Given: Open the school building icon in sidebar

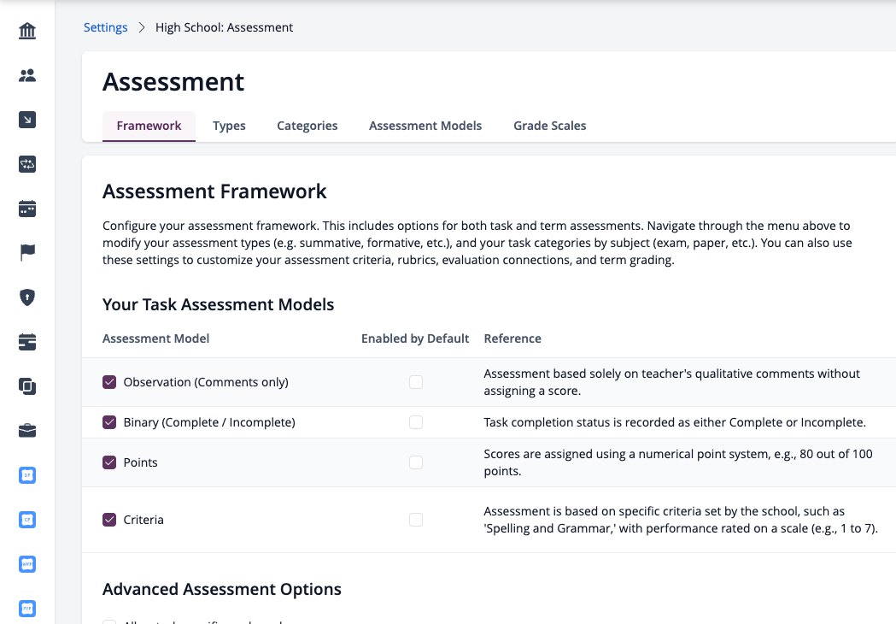Looking at the screenshot, I should pos(26,30).
